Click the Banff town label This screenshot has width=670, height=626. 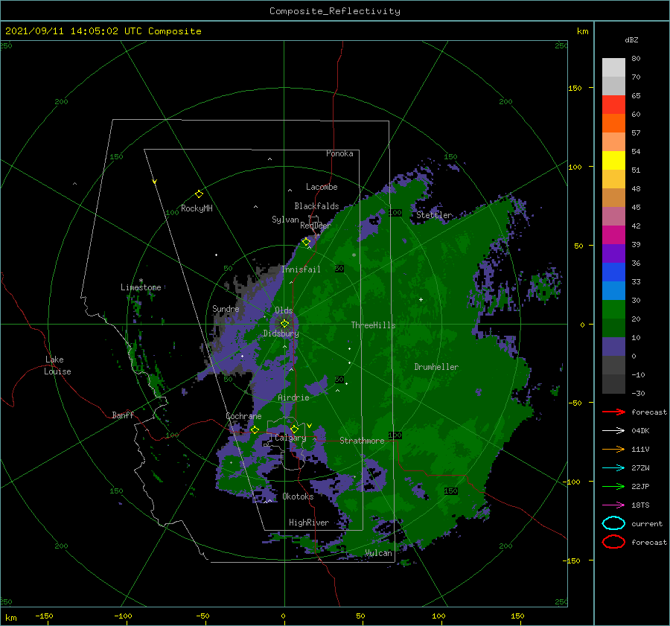tap(123, 415)
